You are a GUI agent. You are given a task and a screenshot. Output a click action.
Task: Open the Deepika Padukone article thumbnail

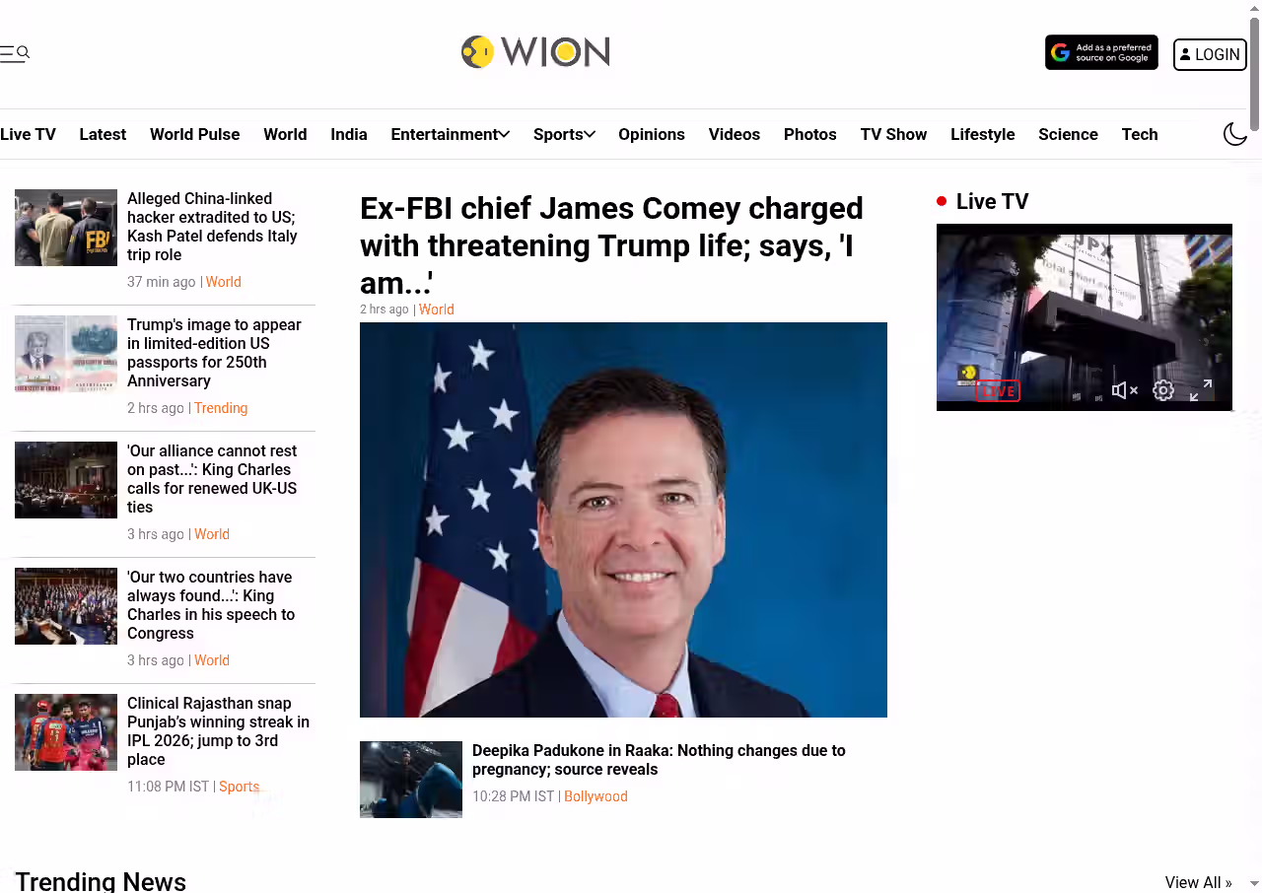tap(411, 780)
